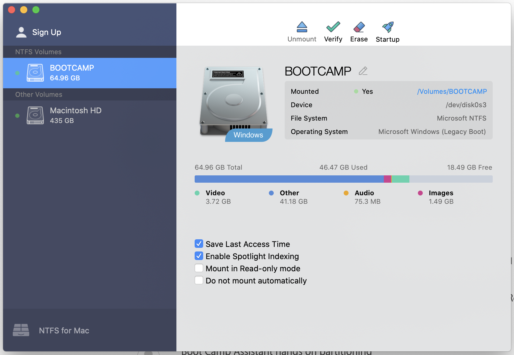Screen dimensions: 514x355
Task: Click the NTFS for Mac logo icon
Action: click(x=21, y=330)
